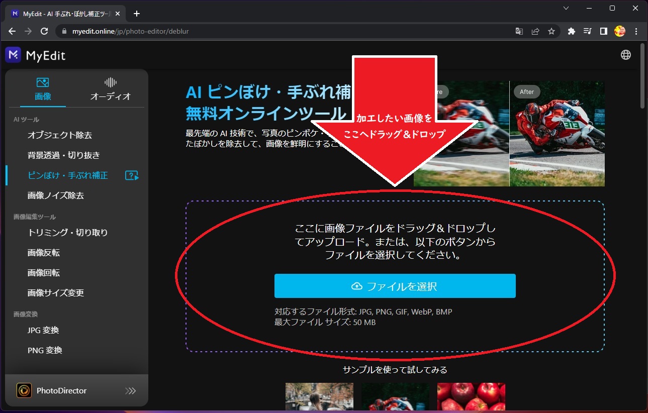Open 画像サイズ変更 tool
Image resolution: width=648 pixels, height=413 pixels.
tap(56, 293)
